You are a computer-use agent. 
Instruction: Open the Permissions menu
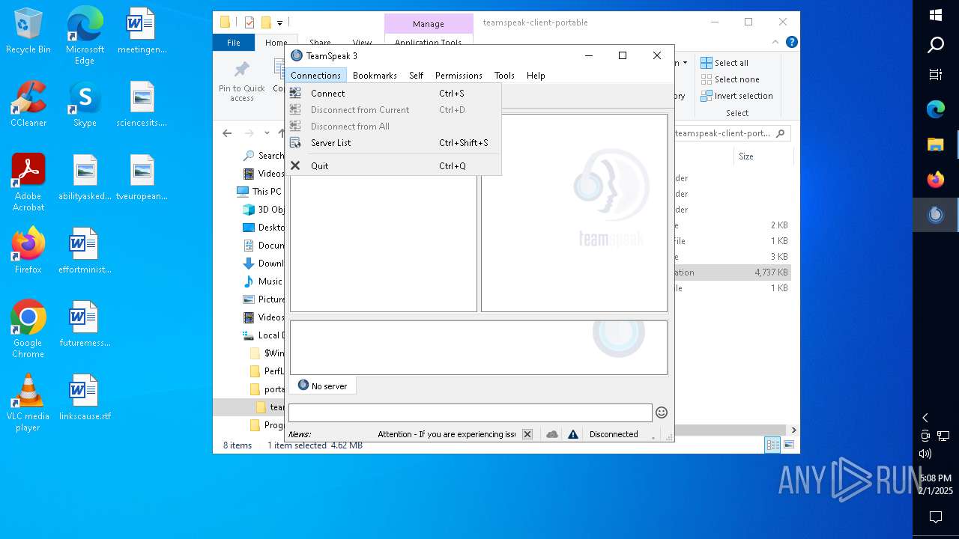point(459,76)
